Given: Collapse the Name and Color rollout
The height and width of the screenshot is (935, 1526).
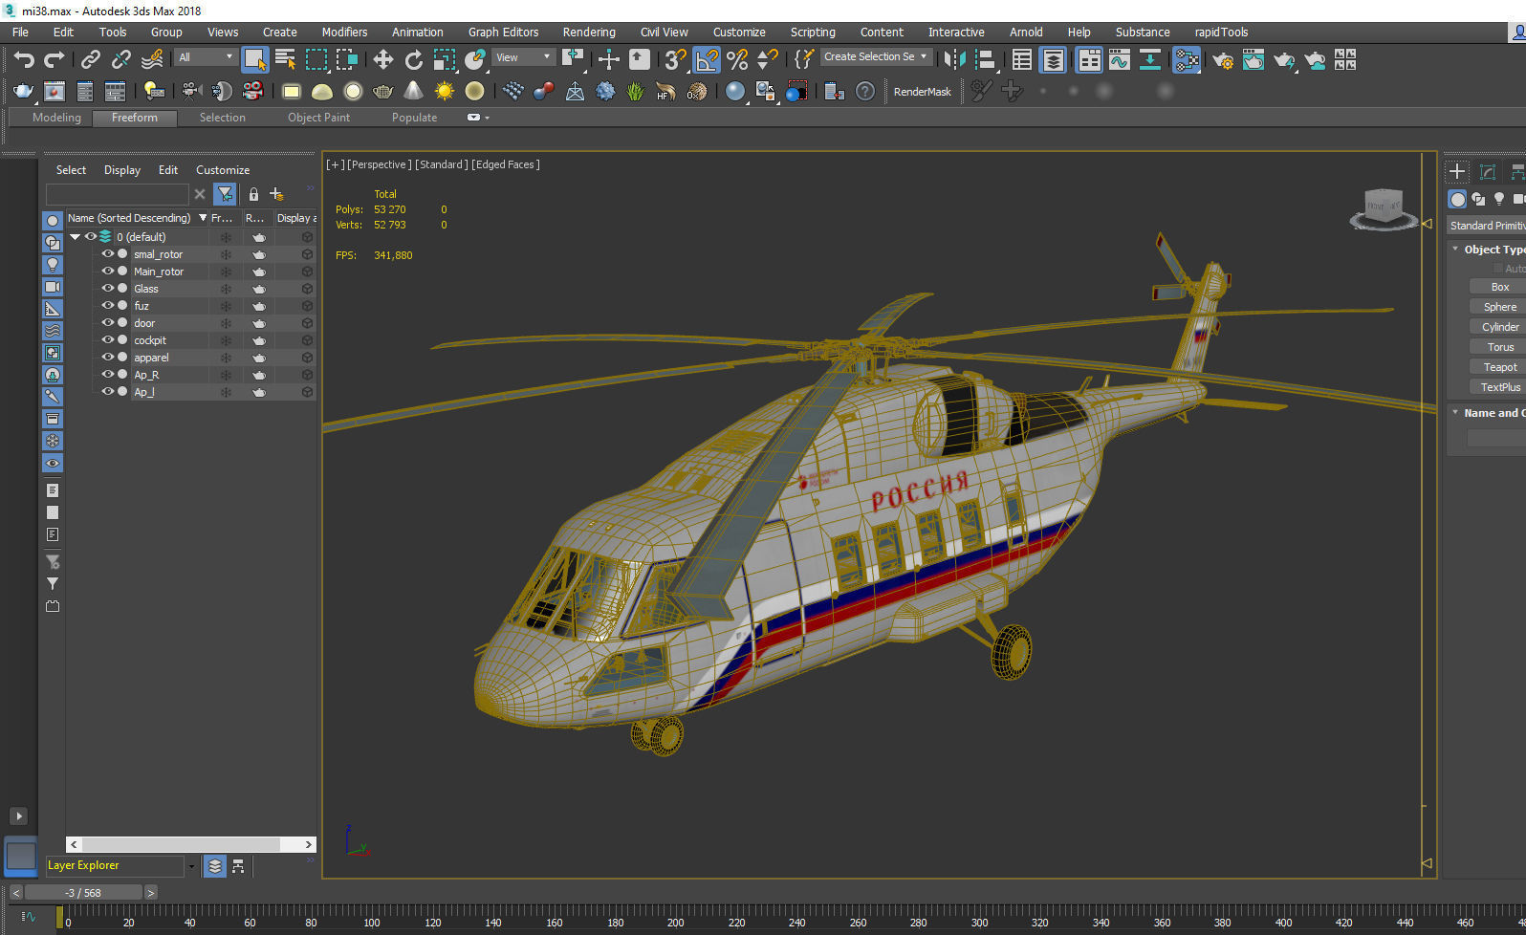Looking at the screenshot, I should pyautogui.click(x=1455, y=413).
